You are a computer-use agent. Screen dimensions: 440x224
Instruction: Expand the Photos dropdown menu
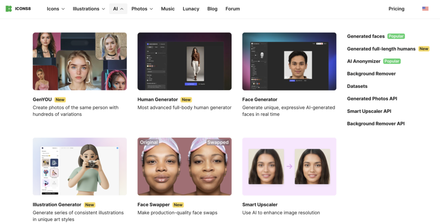142,9
